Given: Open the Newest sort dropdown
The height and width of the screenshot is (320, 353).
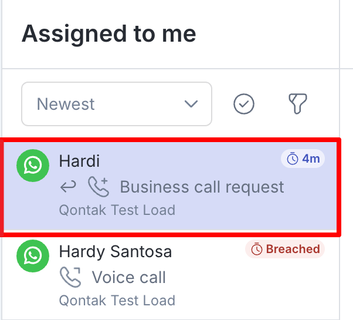Looking at the screenshot, I should click(x=116, y=105).
